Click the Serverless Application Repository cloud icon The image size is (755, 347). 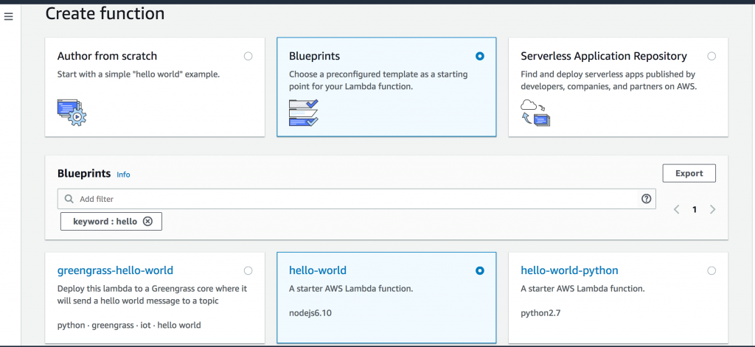point(535,112)
